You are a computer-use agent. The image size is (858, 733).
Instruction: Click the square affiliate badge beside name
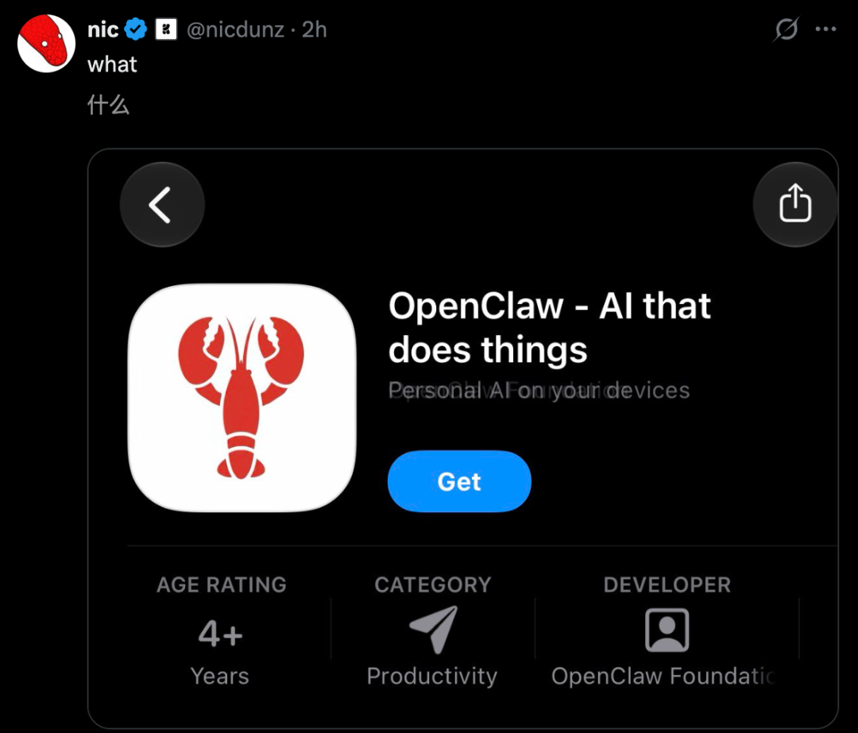(x=166, y=29)
